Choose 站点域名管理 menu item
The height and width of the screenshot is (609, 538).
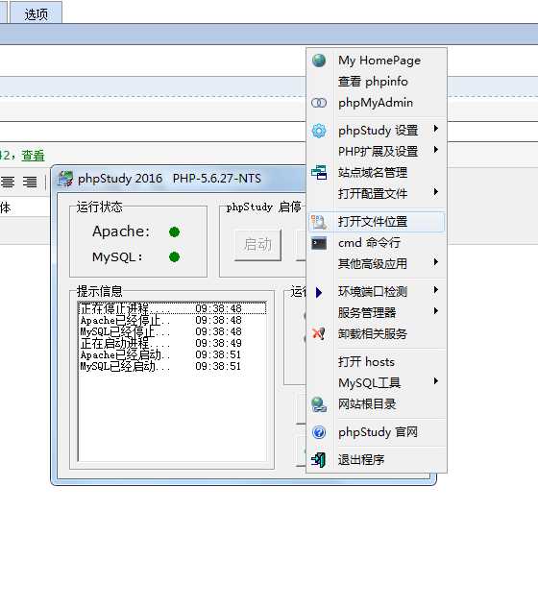click(x=377, y=173)
